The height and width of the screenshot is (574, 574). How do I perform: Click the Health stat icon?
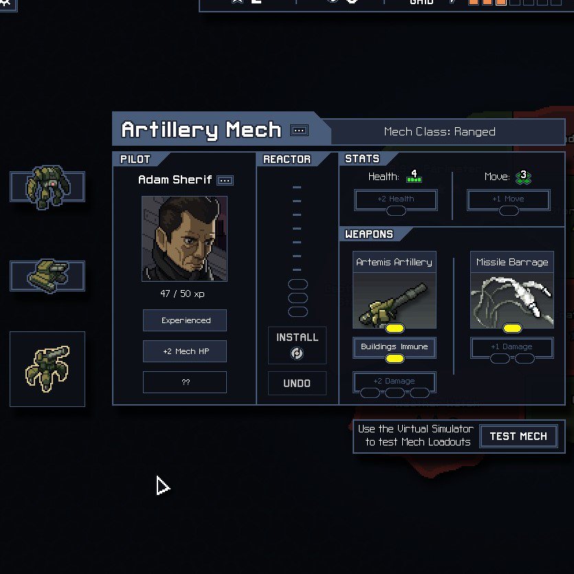tap(414, 177)
